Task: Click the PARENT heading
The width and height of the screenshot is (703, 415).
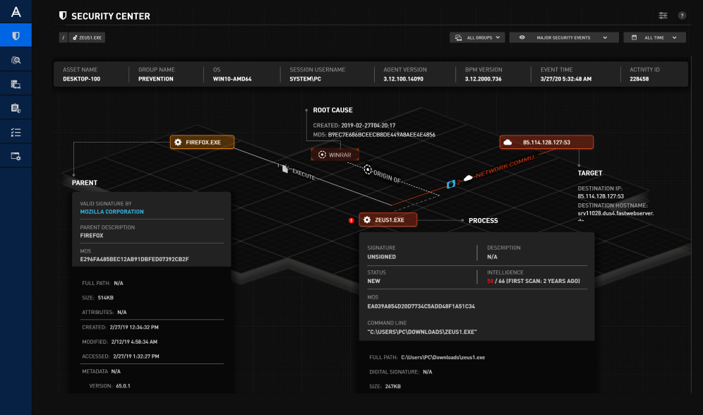Action: [x=85, y=182]
